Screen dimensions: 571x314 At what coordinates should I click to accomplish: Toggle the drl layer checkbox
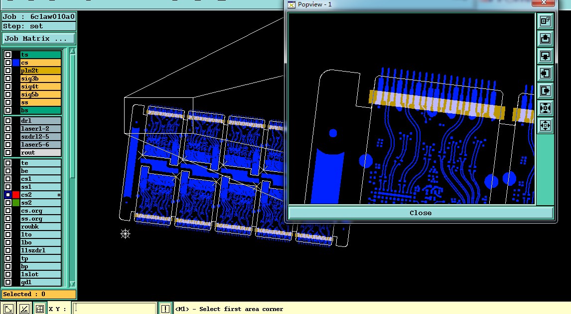coord(7,121)
